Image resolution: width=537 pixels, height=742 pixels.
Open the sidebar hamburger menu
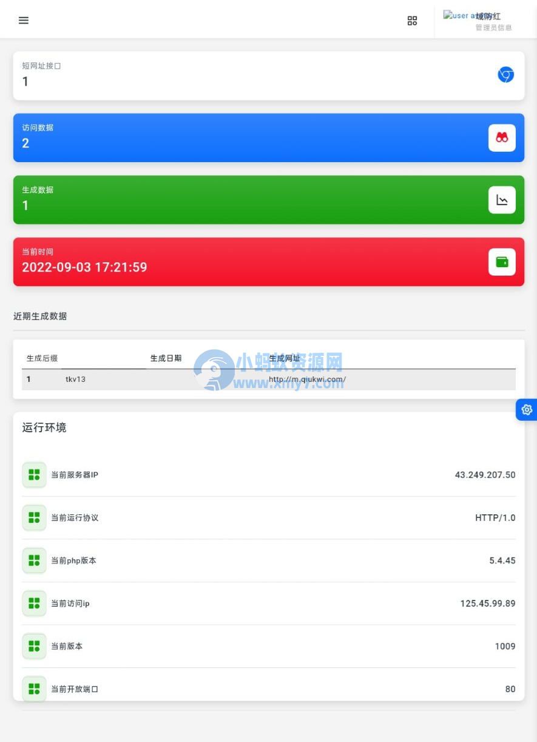[23, 20]
